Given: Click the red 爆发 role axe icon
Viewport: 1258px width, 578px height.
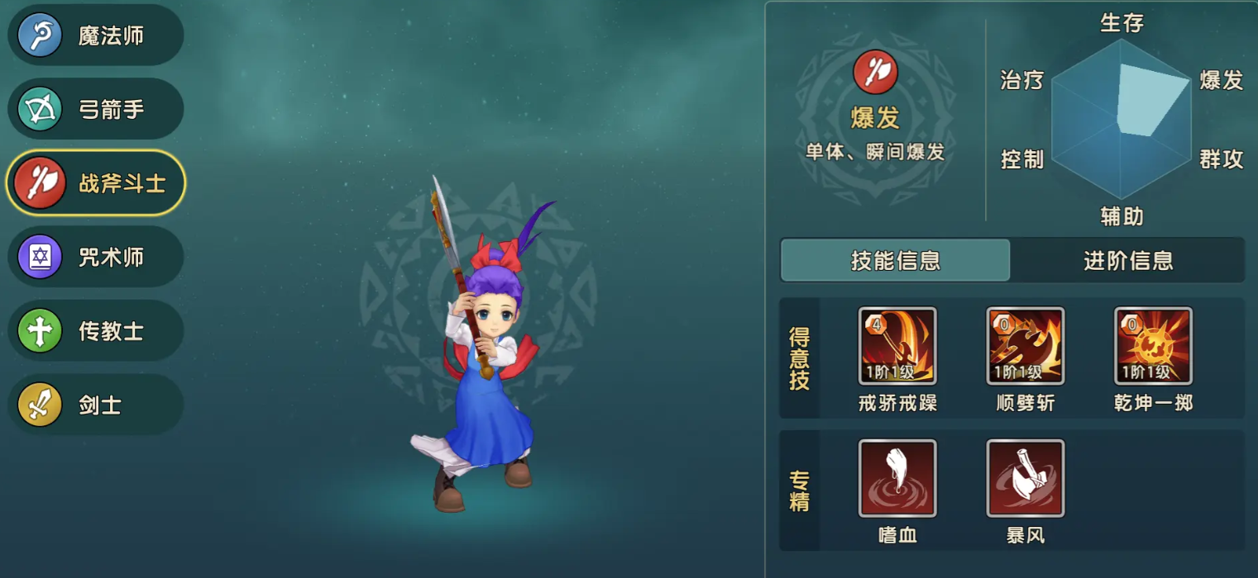Looking at the screenshot, I should coord(875,72).
